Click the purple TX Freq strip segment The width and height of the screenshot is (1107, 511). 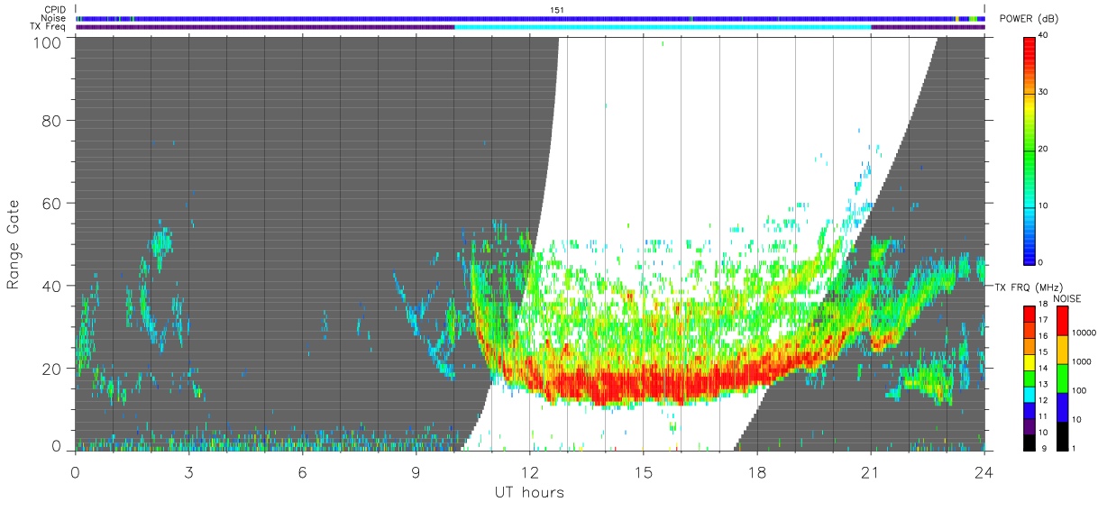(265, 27)
